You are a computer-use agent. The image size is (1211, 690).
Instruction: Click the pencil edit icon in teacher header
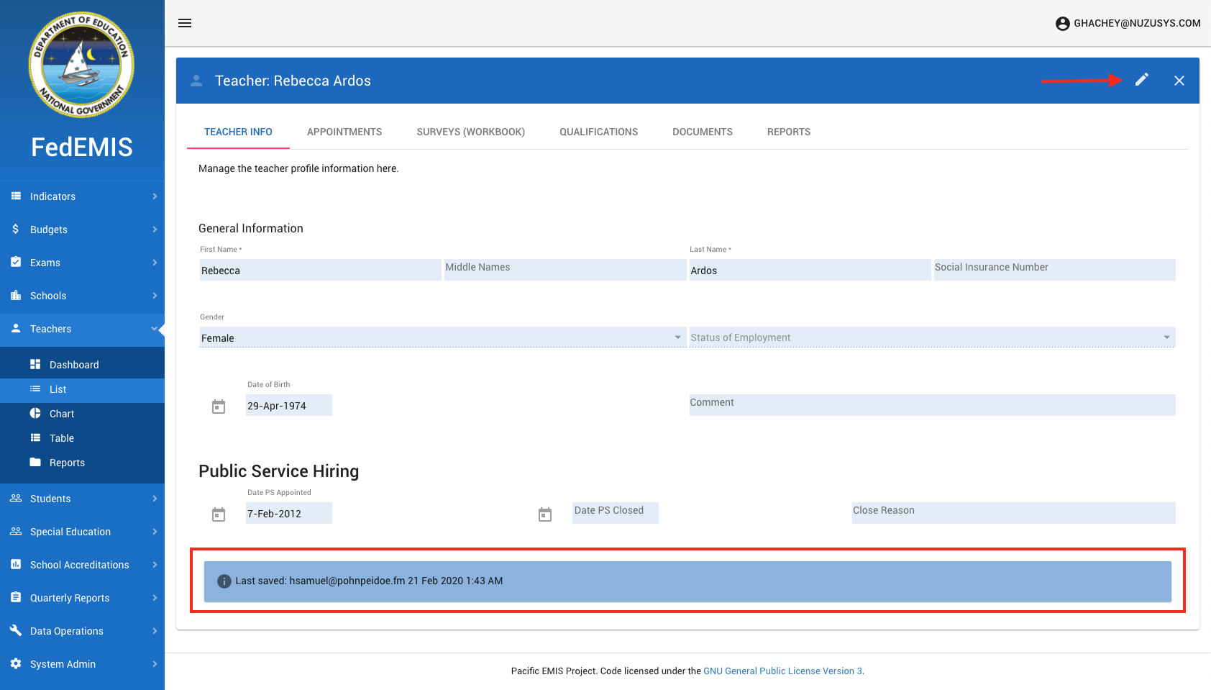(x=1141, y=80)
